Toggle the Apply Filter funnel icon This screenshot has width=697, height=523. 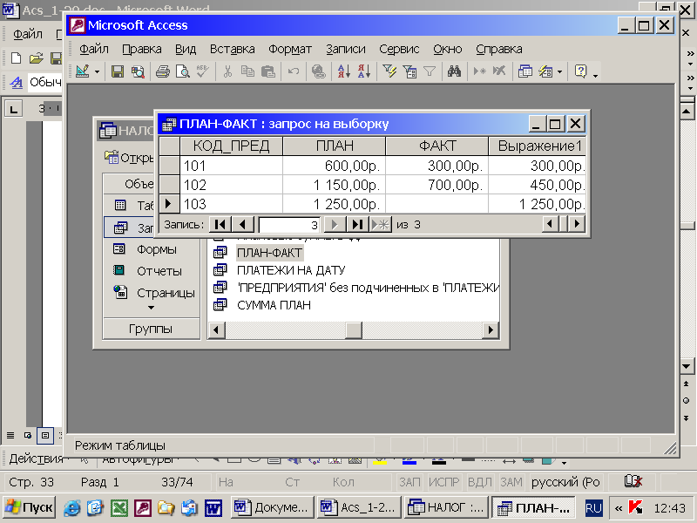tap(430, 71)
